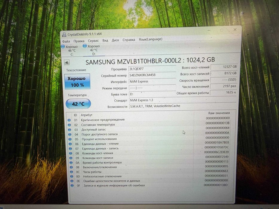This screenshot has height=209, width=279.
Task: Select row Единицы данных - запись
Action: (150, 148)
